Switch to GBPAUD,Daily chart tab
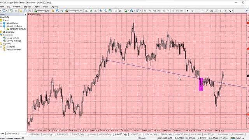249x140 pixels. 105,135
